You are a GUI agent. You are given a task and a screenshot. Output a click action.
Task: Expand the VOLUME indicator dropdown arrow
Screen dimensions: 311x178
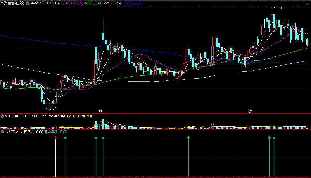point(2,116)
